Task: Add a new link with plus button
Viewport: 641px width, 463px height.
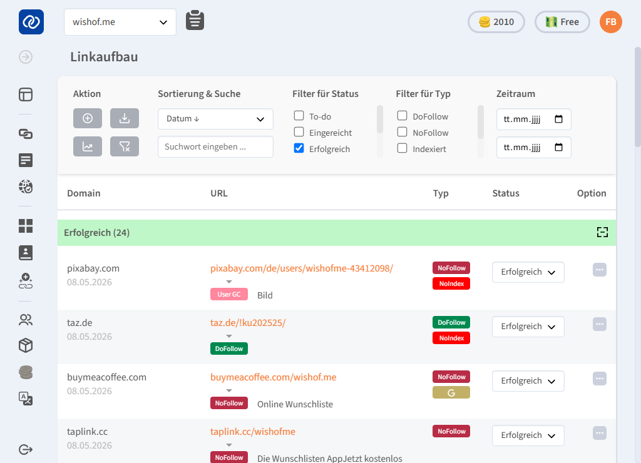Action: (88, 118)
